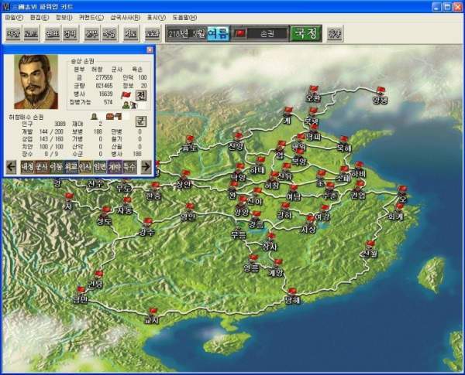Open the 파일(F) menu
This screenshot has width=465, height=375.
(14, 18)
